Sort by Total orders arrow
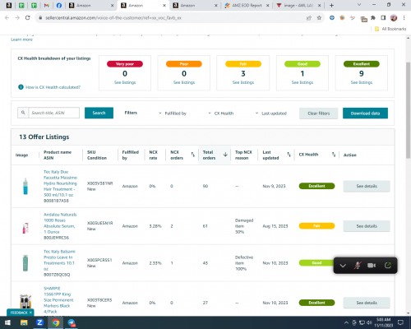The image size is (411, 329). pos(225,155)
